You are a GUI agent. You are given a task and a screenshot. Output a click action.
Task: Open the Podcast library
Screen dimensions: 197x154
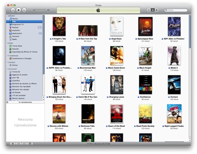(x=15, y=27)
